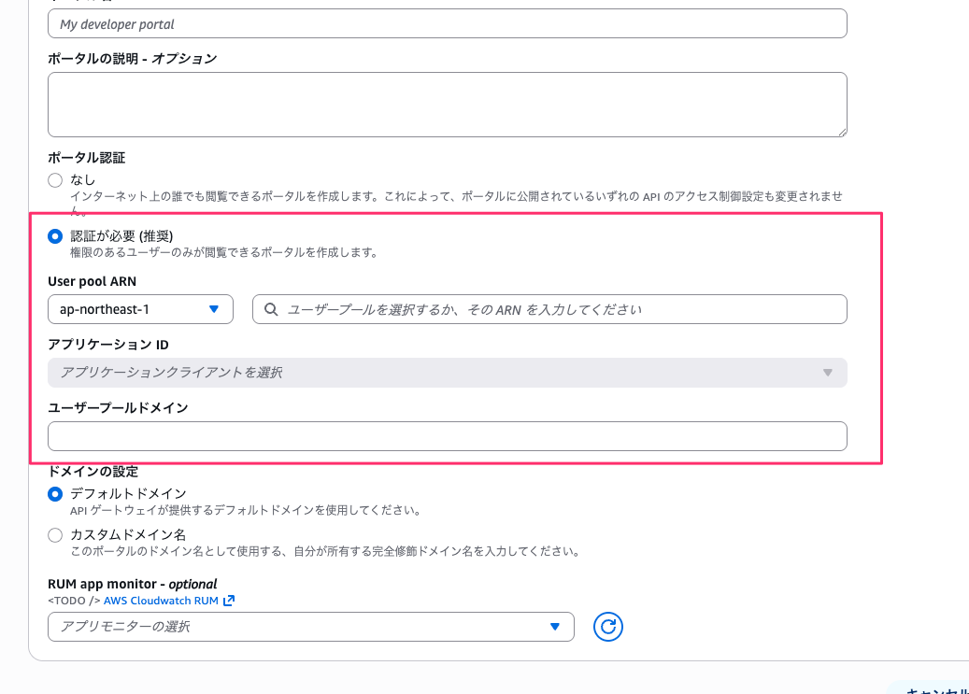Click the blue arrow on アプリモニターの選択 field
Viewport: 969px width, 694px height.
(555, 627)
